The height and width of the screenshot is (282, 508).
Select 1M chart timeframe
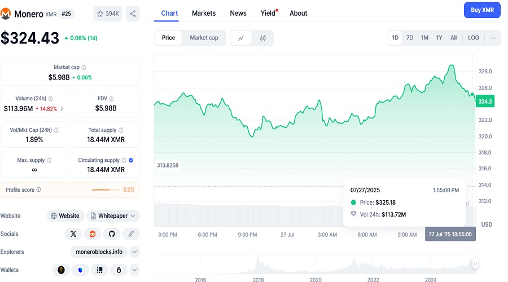424,38
